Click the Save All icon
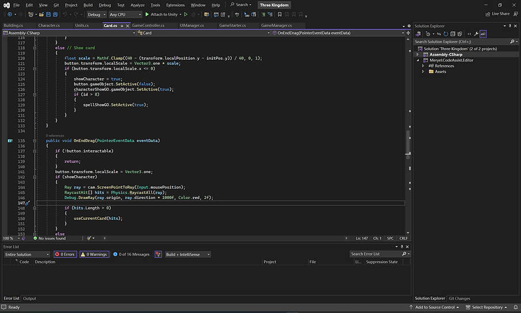The image size is (521, 313). [55, 14]
